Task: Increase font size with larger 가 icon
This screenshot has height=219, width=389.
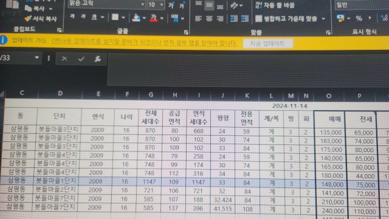Action: pyautogui.click(x=171, y=5)
